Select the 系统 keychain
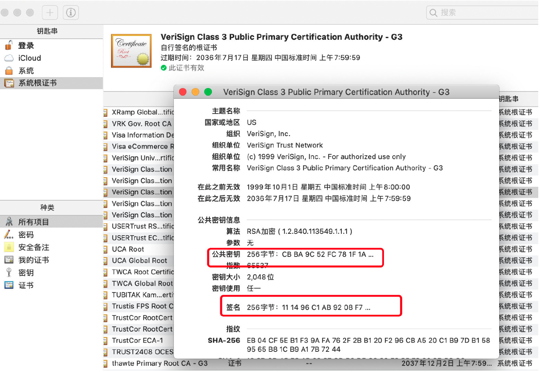The width and height of the screenshot is (540, 372). 52,70
